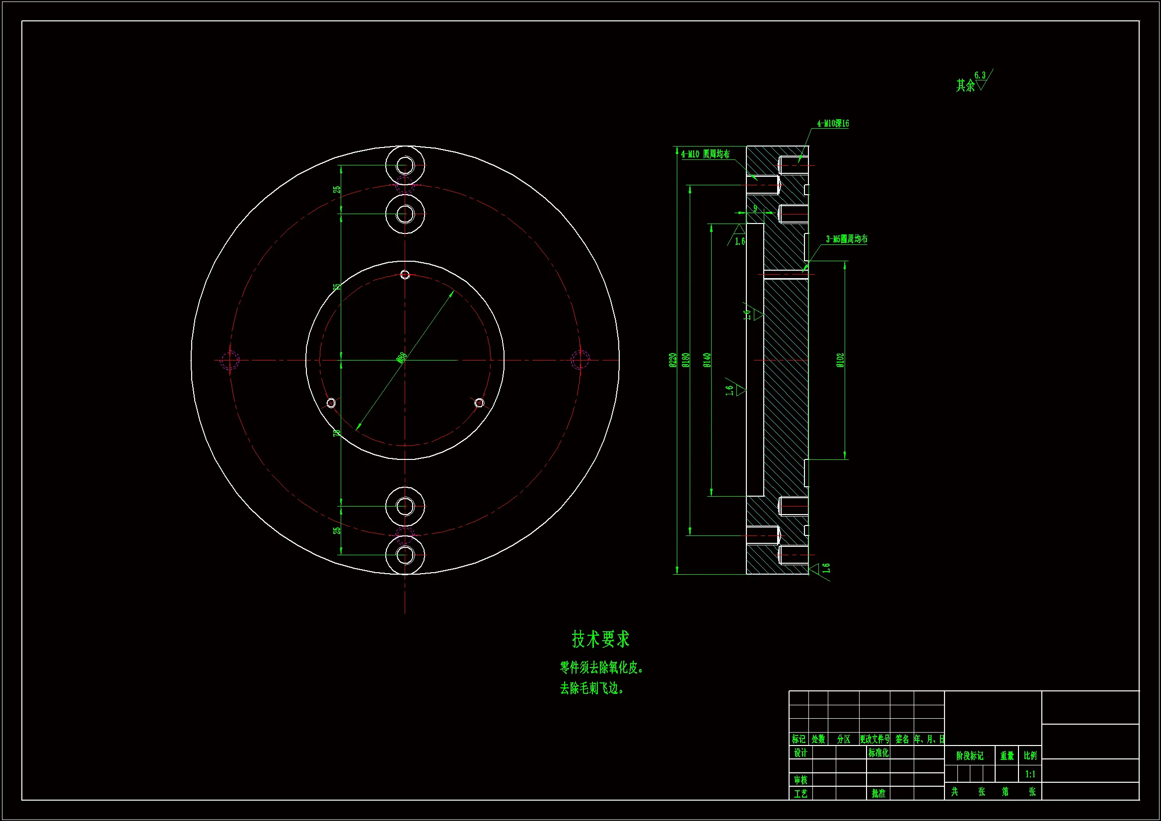Select the Ø180 diameter dimension text
This screenshot has width=1161, height=821.
pos(686,360)
